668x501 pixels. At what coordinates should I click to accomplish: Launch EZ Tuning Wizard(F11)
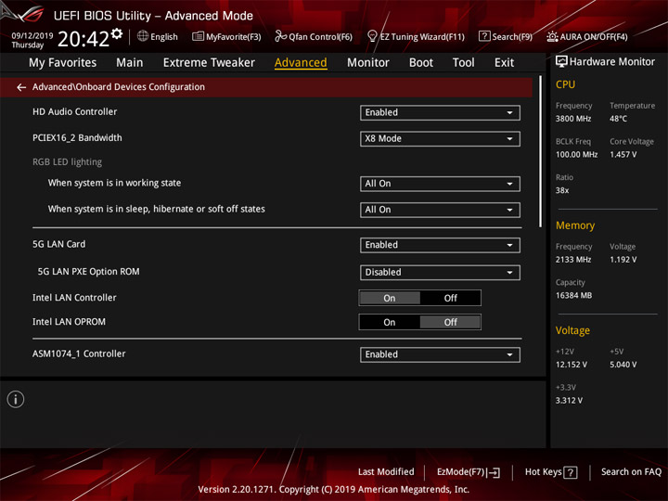[416, 36]
